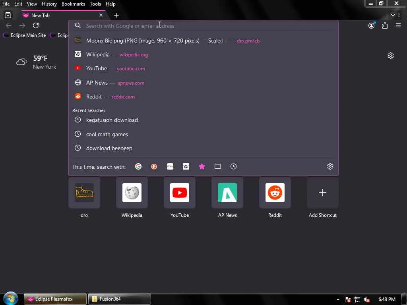Choose recent search kegafusion download
Screen dimensions: 407x305
pos(203,120)
